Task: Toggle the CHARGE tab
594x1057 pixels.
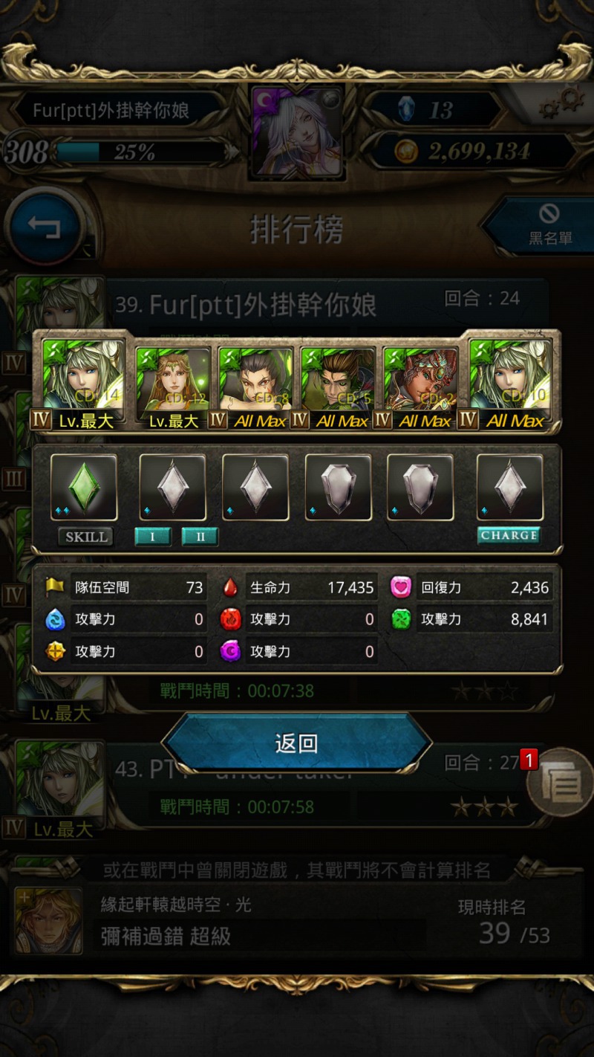Action: pyautogui.click(x=509, y=536)
